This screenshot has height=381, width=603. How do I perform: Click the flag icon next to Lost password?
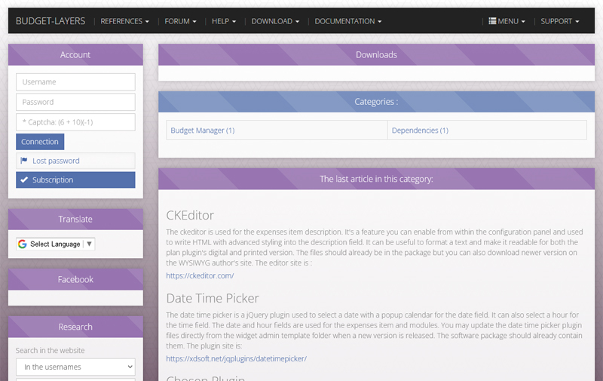tap(24, 161)
